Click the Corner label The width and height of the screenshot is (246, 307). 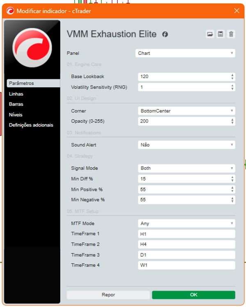pos(79,111)
